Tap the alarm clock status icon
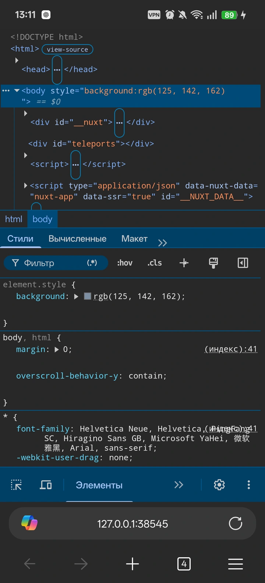 coord(170,15)
